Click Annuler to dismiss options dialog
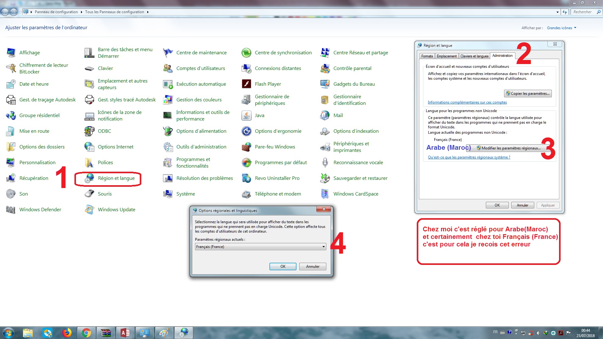Screen dimensions: 603x339 (312, 266)
